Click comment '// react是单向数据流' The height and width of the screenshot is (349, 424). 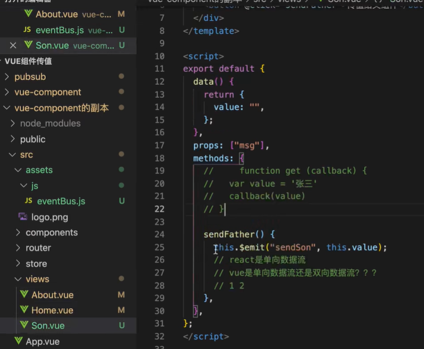[x=260, y=260]
